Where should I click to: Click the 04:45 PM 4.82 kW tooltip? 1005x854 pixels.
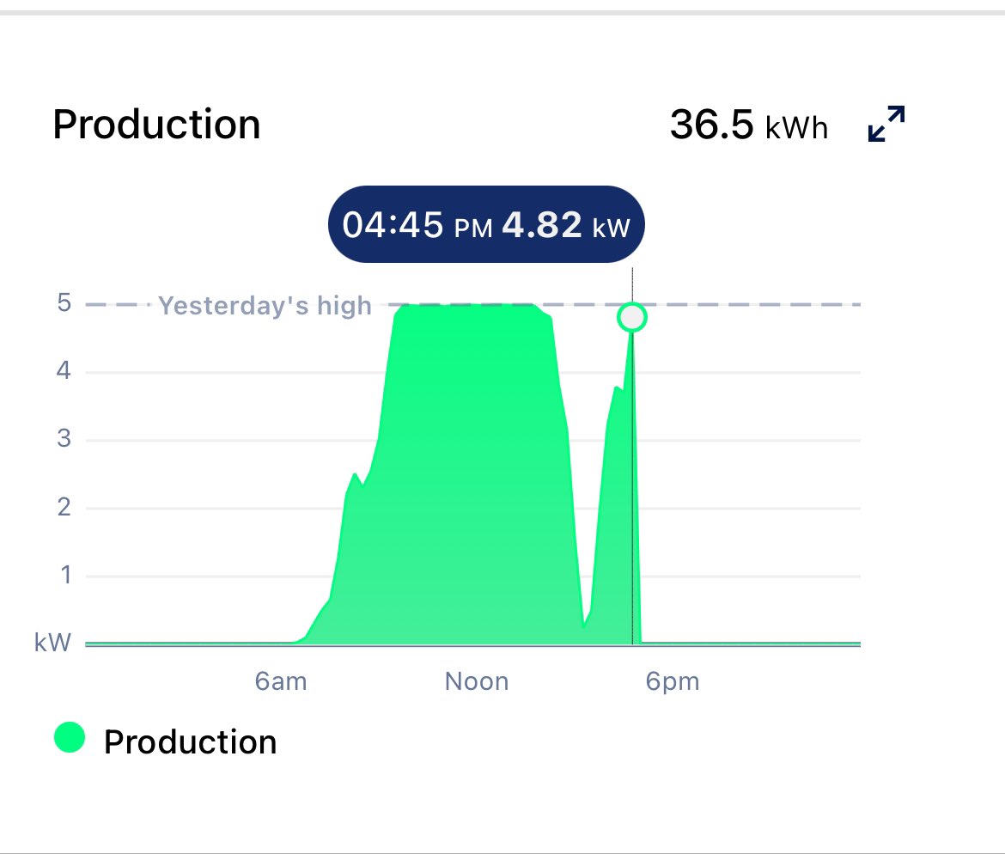click(x=486, y=224)
